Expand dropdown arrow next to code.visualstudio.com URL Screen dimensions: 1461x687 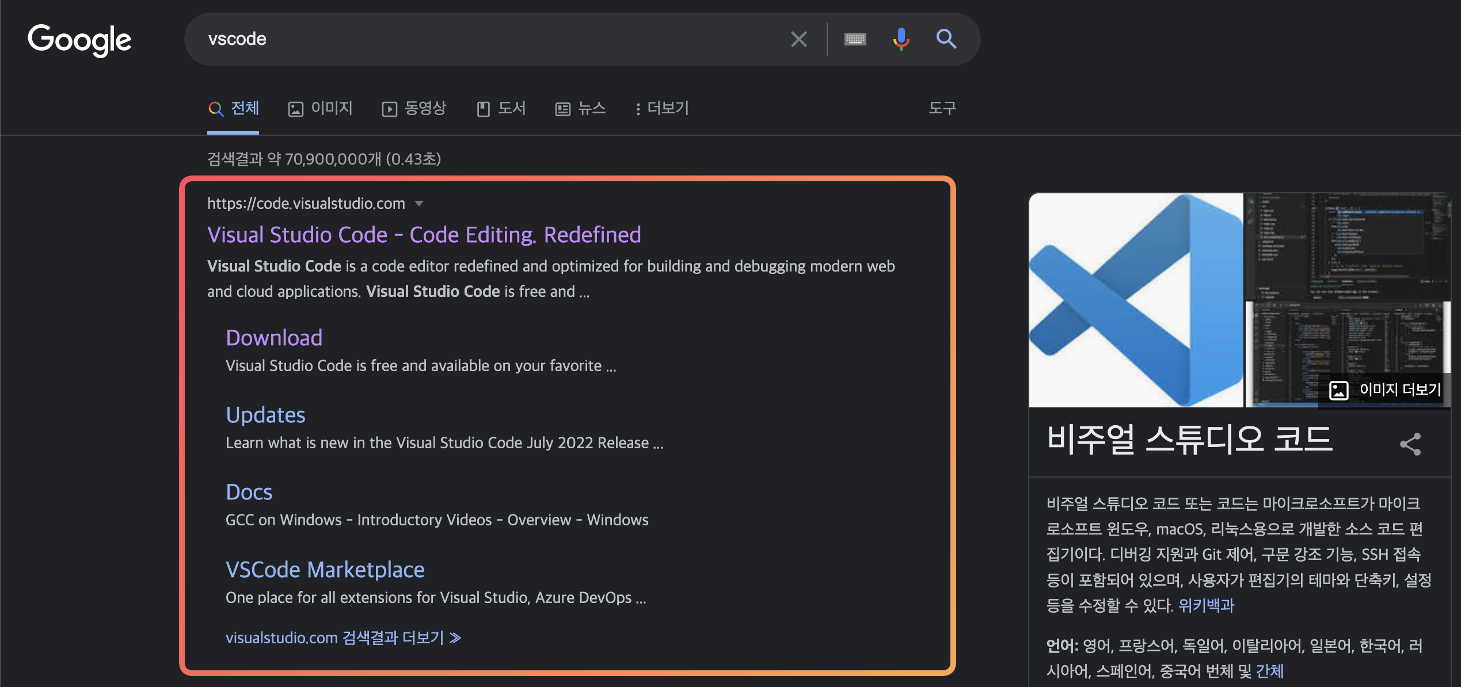[x=419, y=204]
